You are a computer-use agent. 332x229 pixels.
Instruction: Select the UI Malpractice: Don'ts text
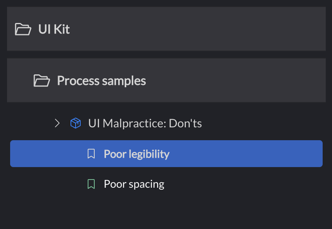(x=145, y=123)
